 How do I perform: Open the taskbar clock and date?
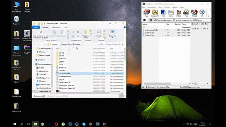pyautogui.click(x=202, y=124)
